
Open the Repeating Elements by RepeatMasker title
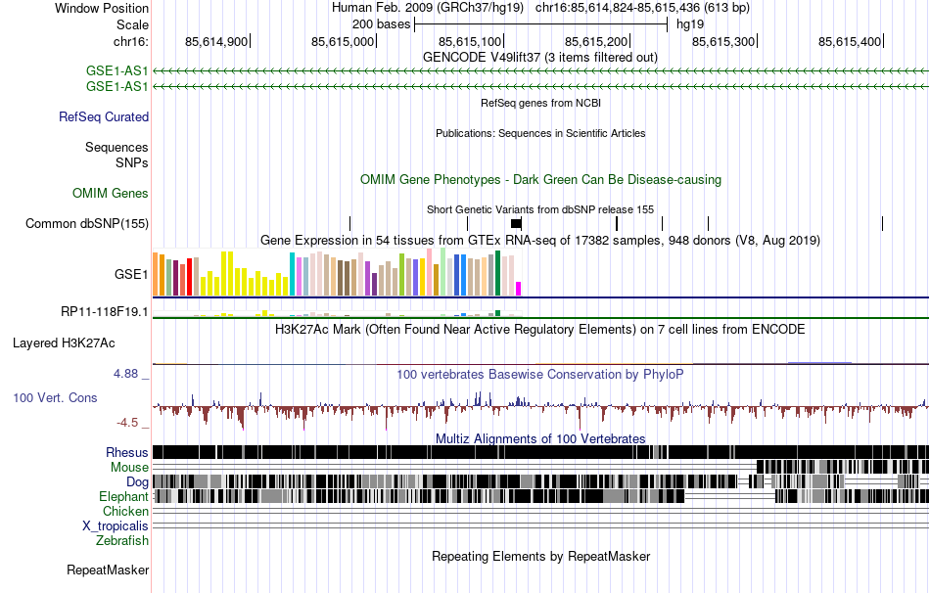(541, 556)
